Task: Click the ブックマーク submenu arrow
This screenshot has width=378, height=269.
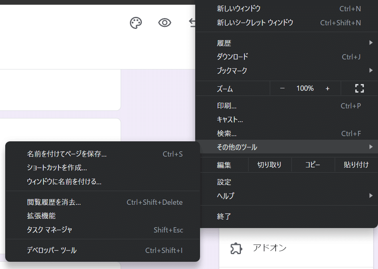Action: (371, 70)
